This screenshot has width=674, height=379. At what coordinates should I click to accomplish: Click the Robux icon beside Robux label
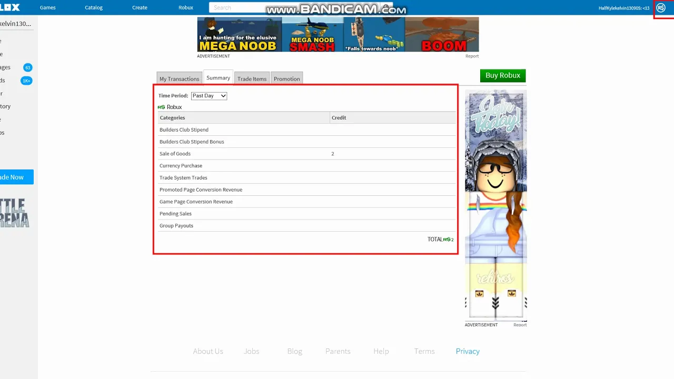pyautogui.click(x=161, y=107)
